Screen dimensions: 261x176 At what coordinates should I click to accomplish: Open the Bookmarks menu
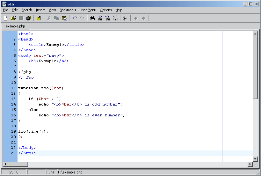pyautogui.click(x=68, y=10)
